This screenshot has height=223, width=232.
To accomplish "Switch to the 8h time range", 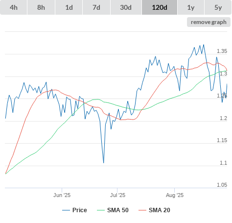I will tap(41, 7).
